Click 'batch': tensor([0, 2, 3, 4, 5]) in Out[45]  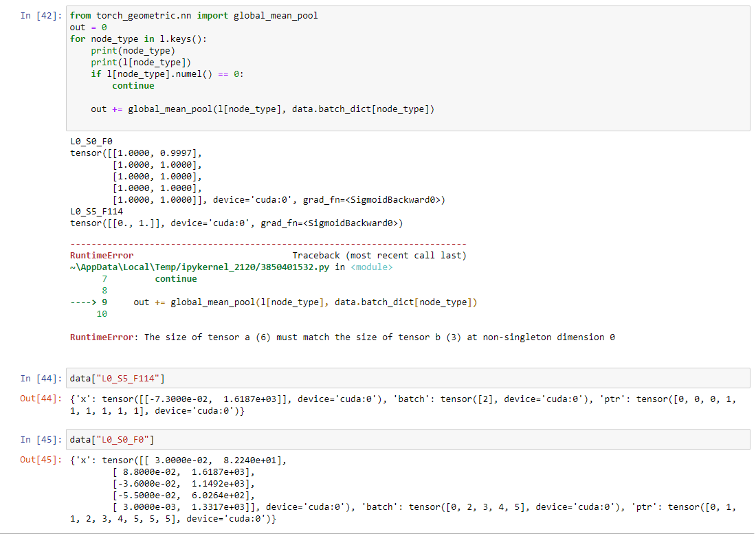pyautogui.click(x=447, y=507)
